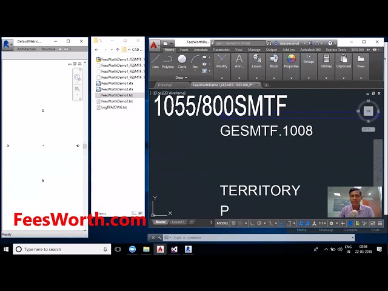
Task: Open the Modify panel icon
Action: [x=222, y=61]
